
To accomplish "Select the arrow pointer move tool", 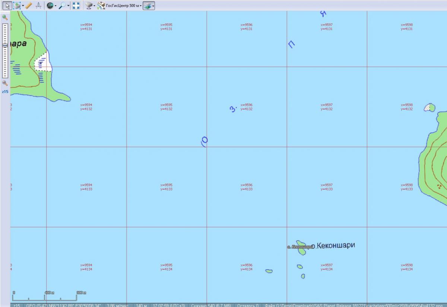I will (x=7, y=6).
